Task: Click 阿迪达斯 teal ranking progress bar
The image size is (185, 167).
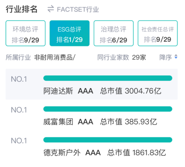Action: click(x=108, y=78)
